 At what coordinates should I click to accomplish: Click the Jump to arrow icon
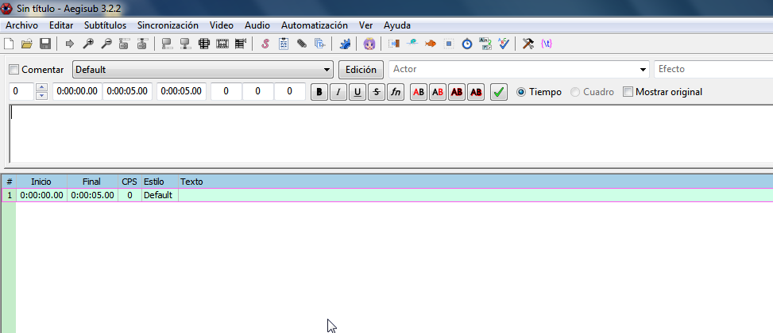pyautogui.click(x=69, y=44)
